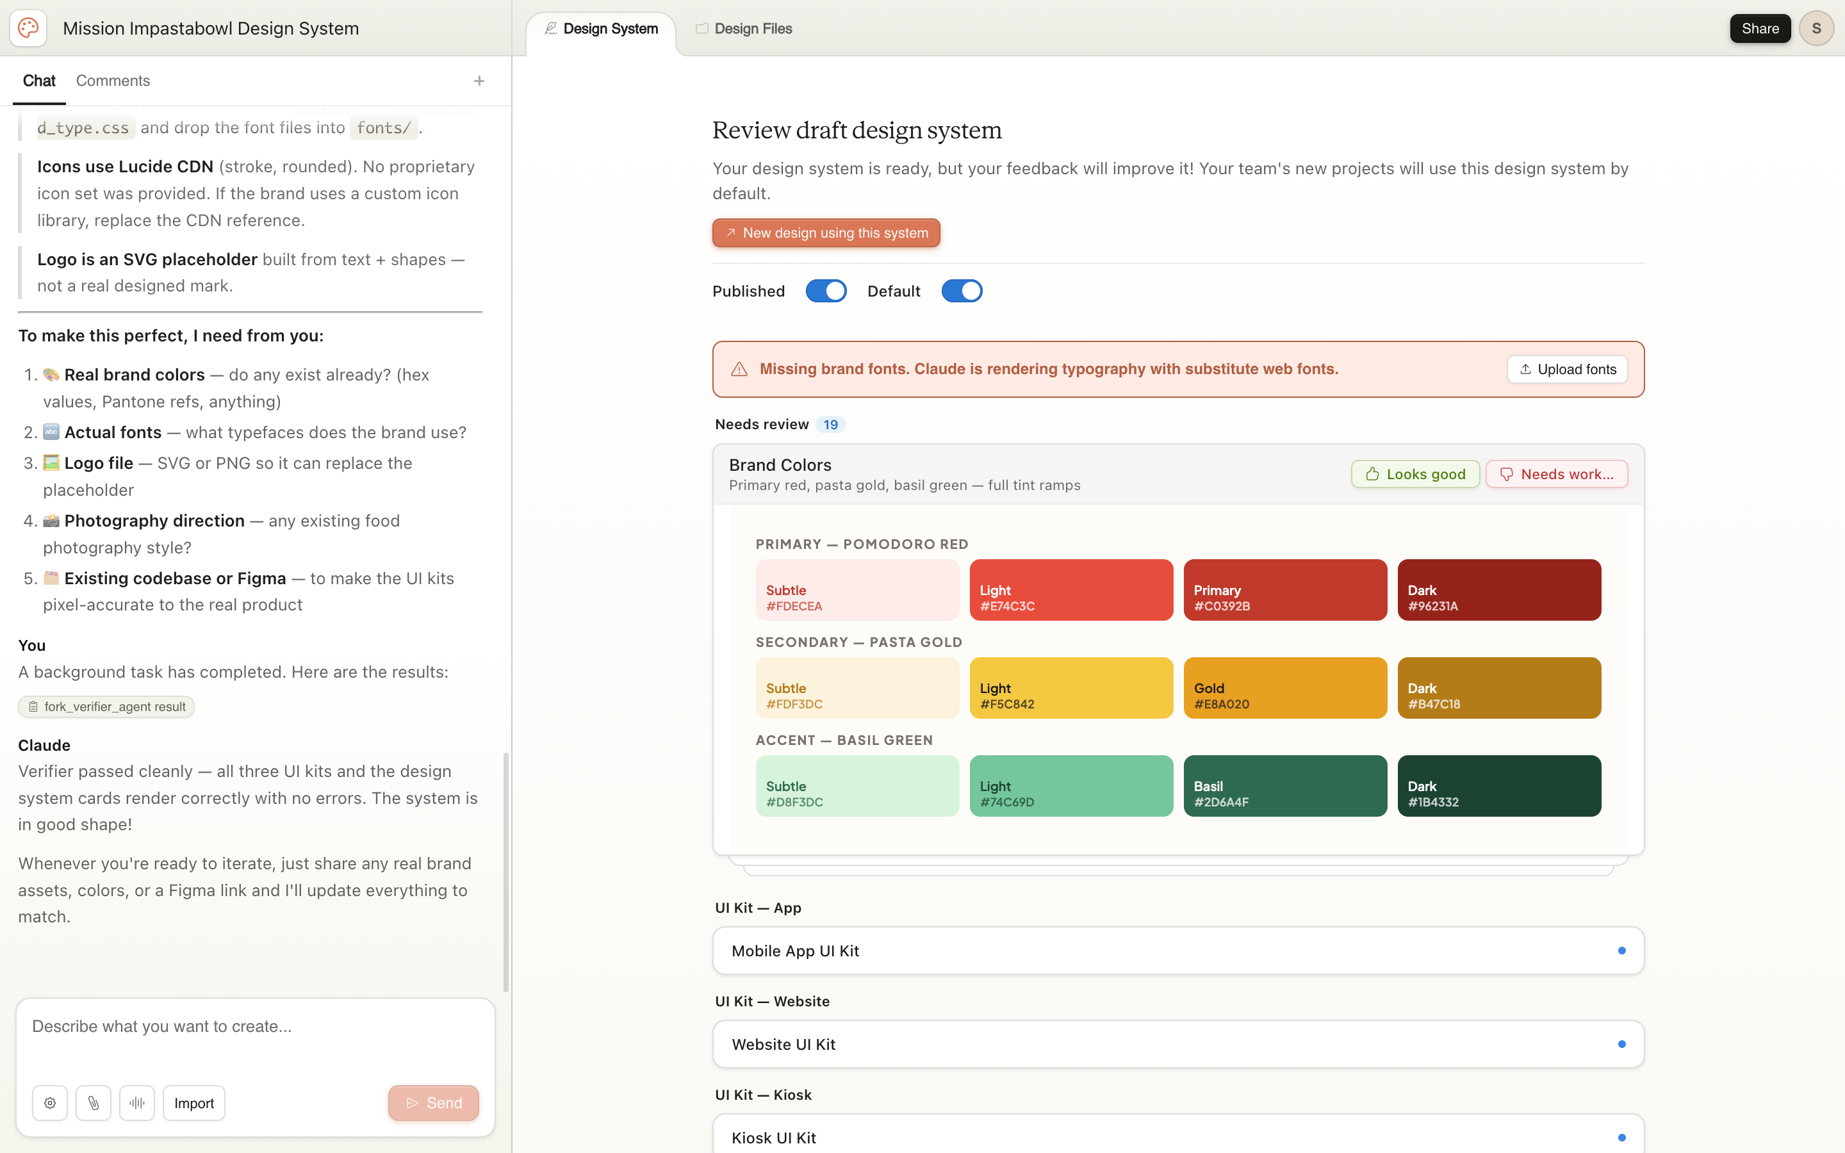The width and height of the screenshot is (1845, 1153).
Task: Click the S user avatar
Action: click(1816, 28)
